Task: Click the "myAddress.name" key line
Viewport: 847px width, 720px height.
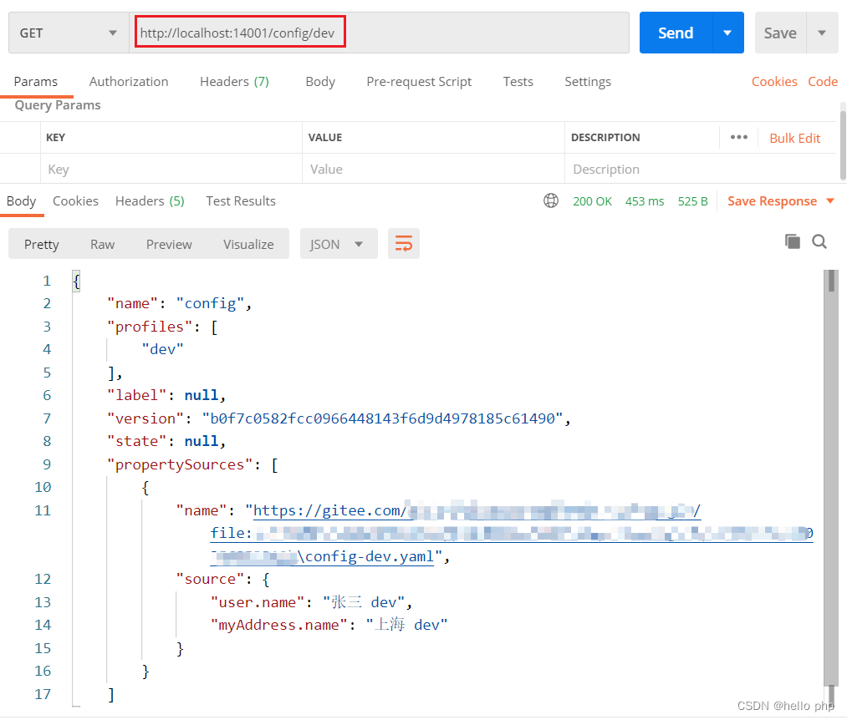Action: click(x=279, y=625)
